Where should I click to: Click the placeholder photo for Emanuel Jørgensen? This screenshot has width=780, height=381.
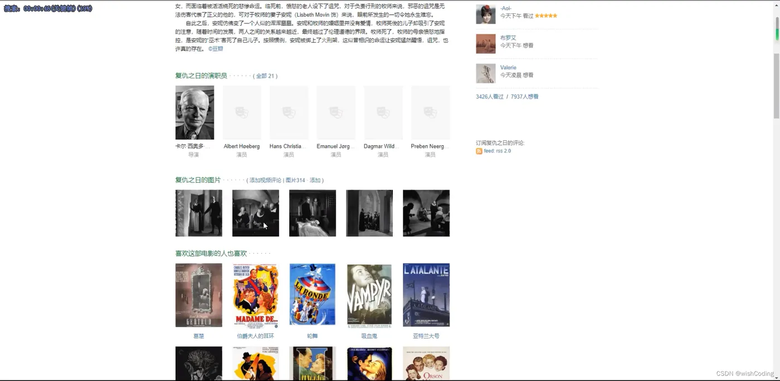(335, 112)
